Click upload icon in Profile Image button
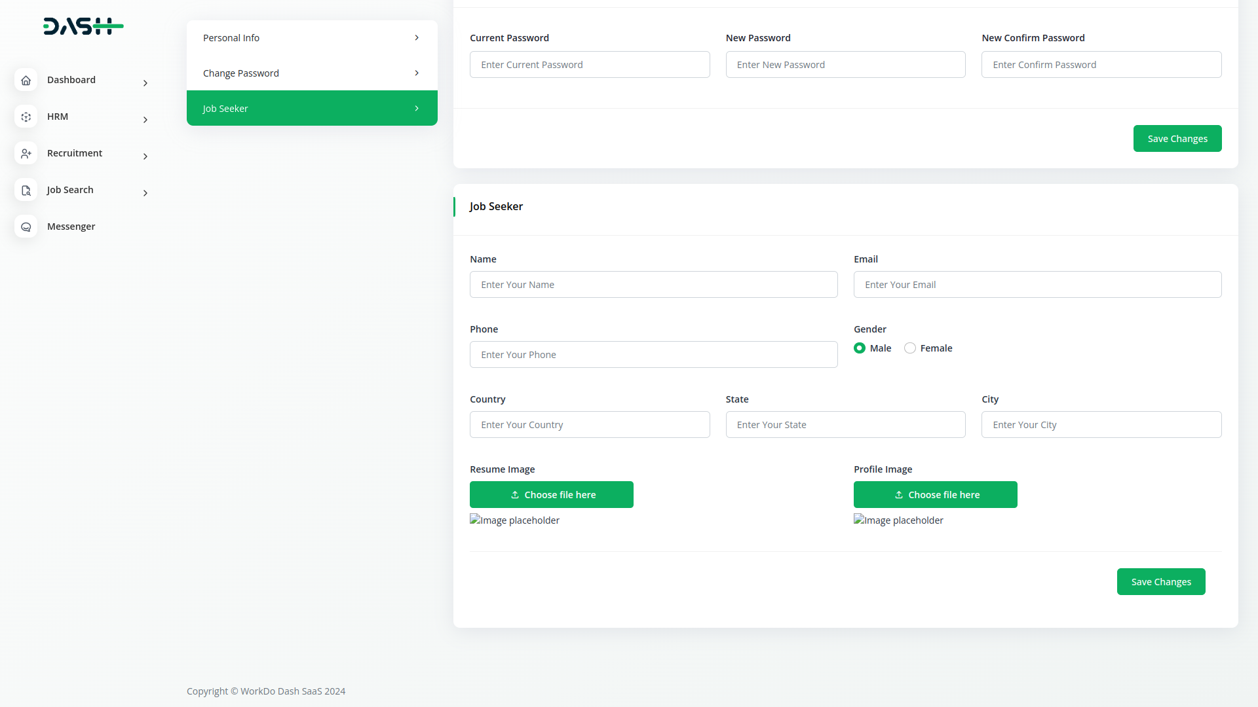Image resolution: width=1258 pixels, height=707 pixels. (x=899, y=495)
